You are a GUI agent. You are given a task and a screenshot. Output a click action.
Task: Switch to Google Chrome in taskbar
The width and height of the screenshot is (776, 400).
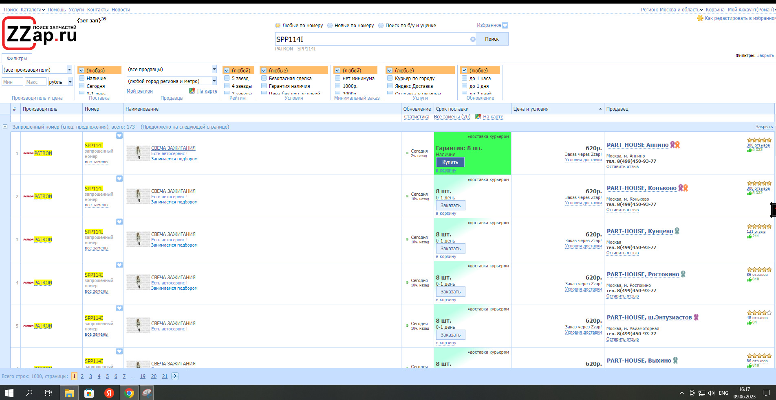(129, 393)
